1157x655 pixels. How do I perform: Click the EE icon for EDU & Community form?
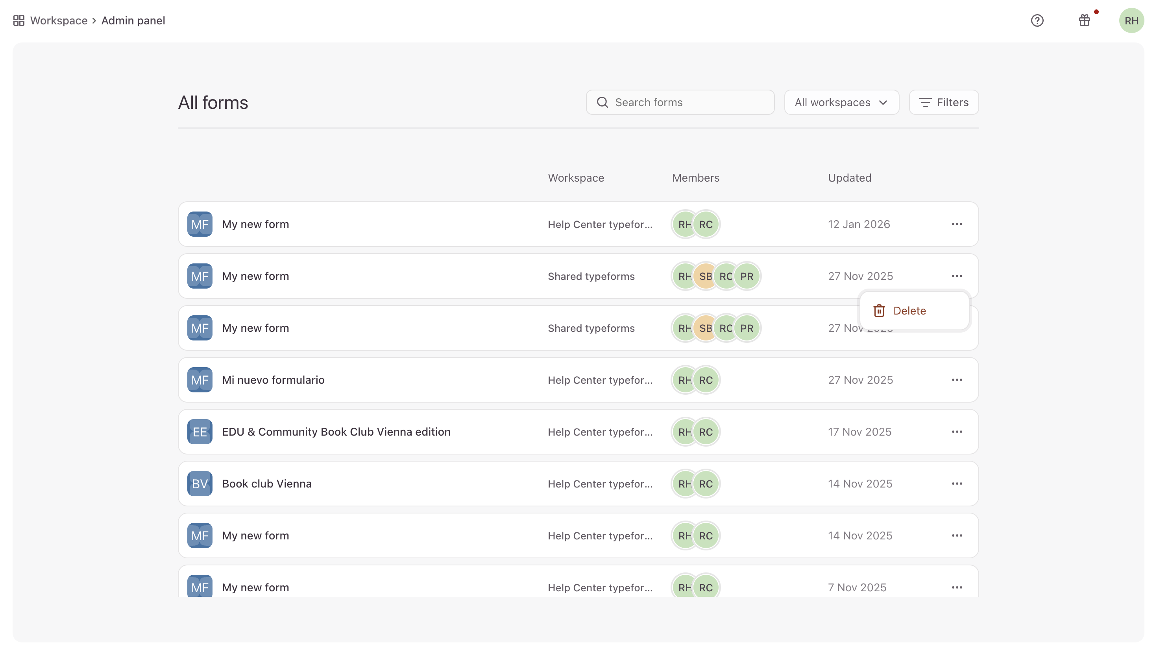200,431
